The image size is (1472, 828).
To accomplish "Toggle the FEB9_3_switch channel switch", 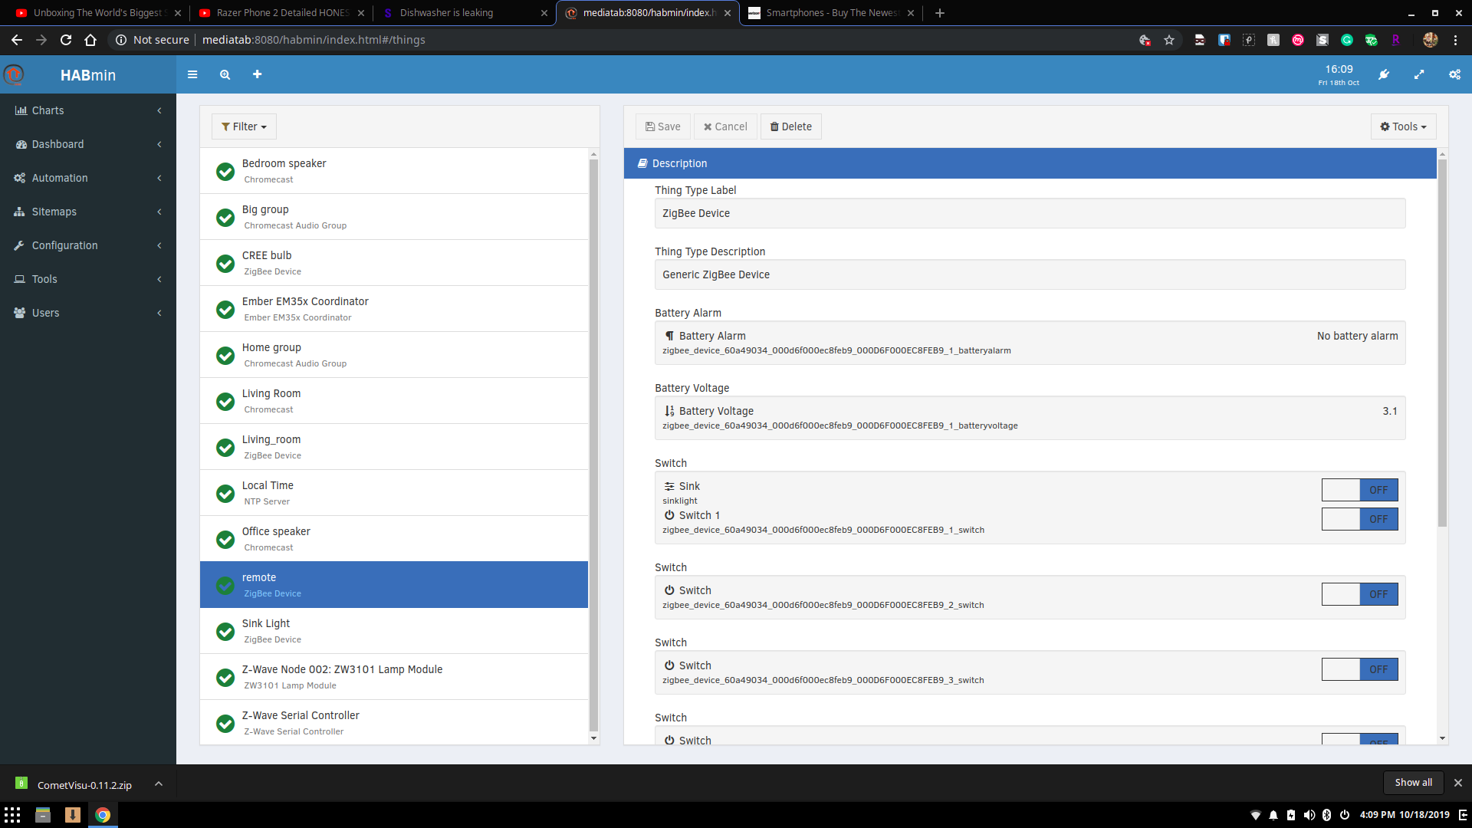I will pos(1359,669).
